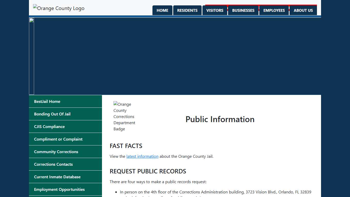Click the broken banner image placeholder
The height and width of the screenshot is (197, 350).
click(31, 56)
